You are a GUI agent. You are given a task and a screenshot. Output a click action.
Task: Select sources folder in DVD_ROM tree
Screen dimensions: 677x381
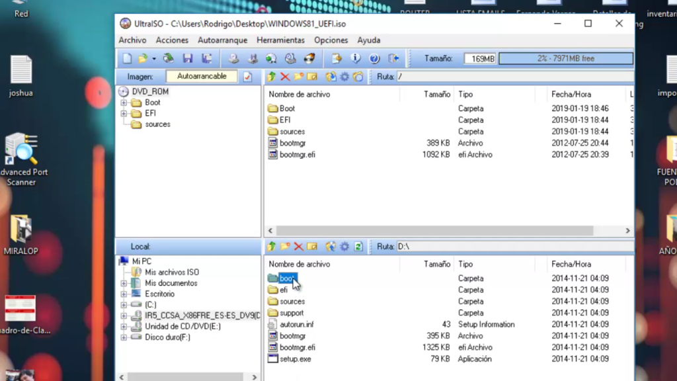(157, 124)
